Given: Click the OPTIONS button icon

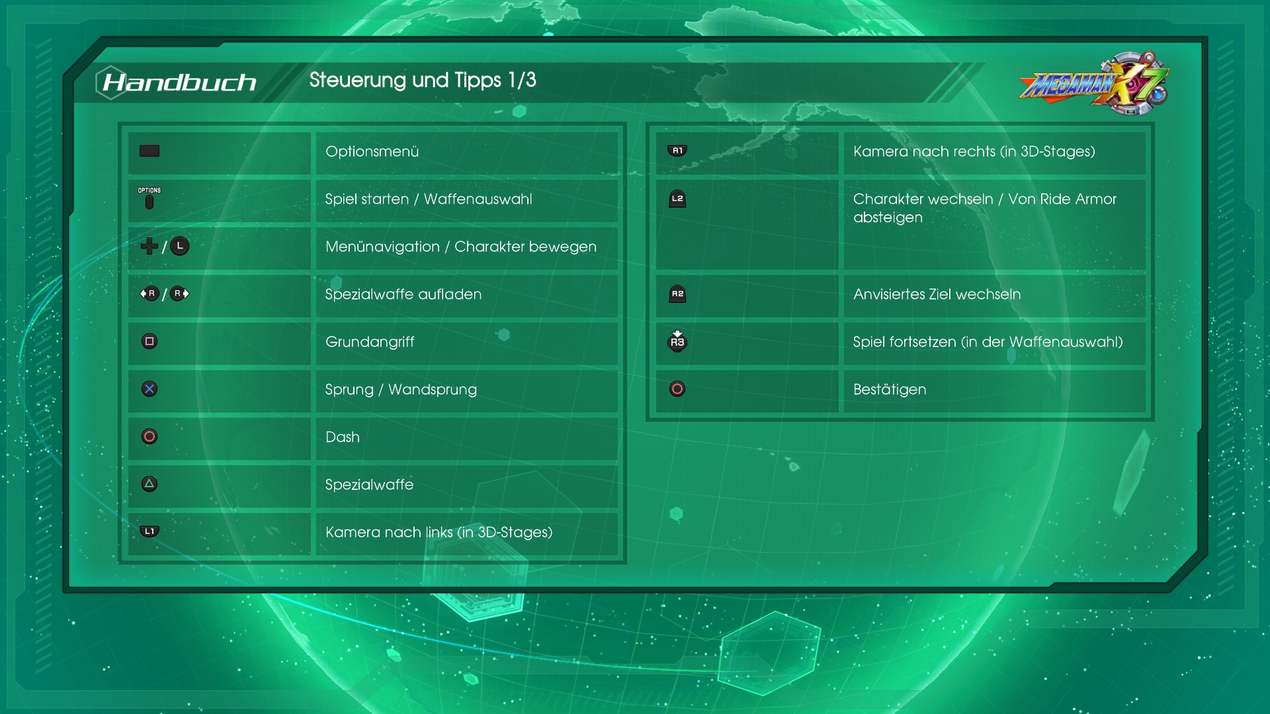Looking at the screenshot, I should click(149, 200).
